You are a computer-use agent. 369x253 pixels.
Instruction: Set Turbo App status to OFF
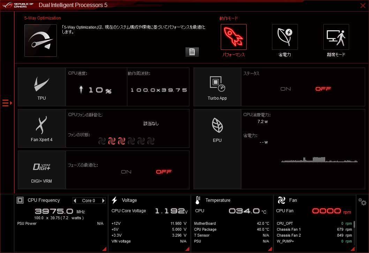323,89
